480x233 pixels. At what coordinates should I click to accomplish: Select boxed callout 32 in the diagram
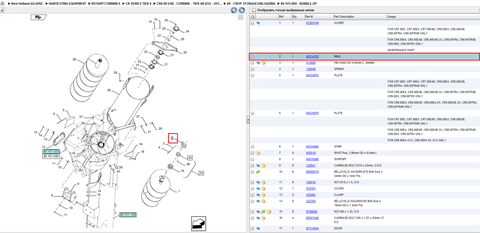click(88, 143)
